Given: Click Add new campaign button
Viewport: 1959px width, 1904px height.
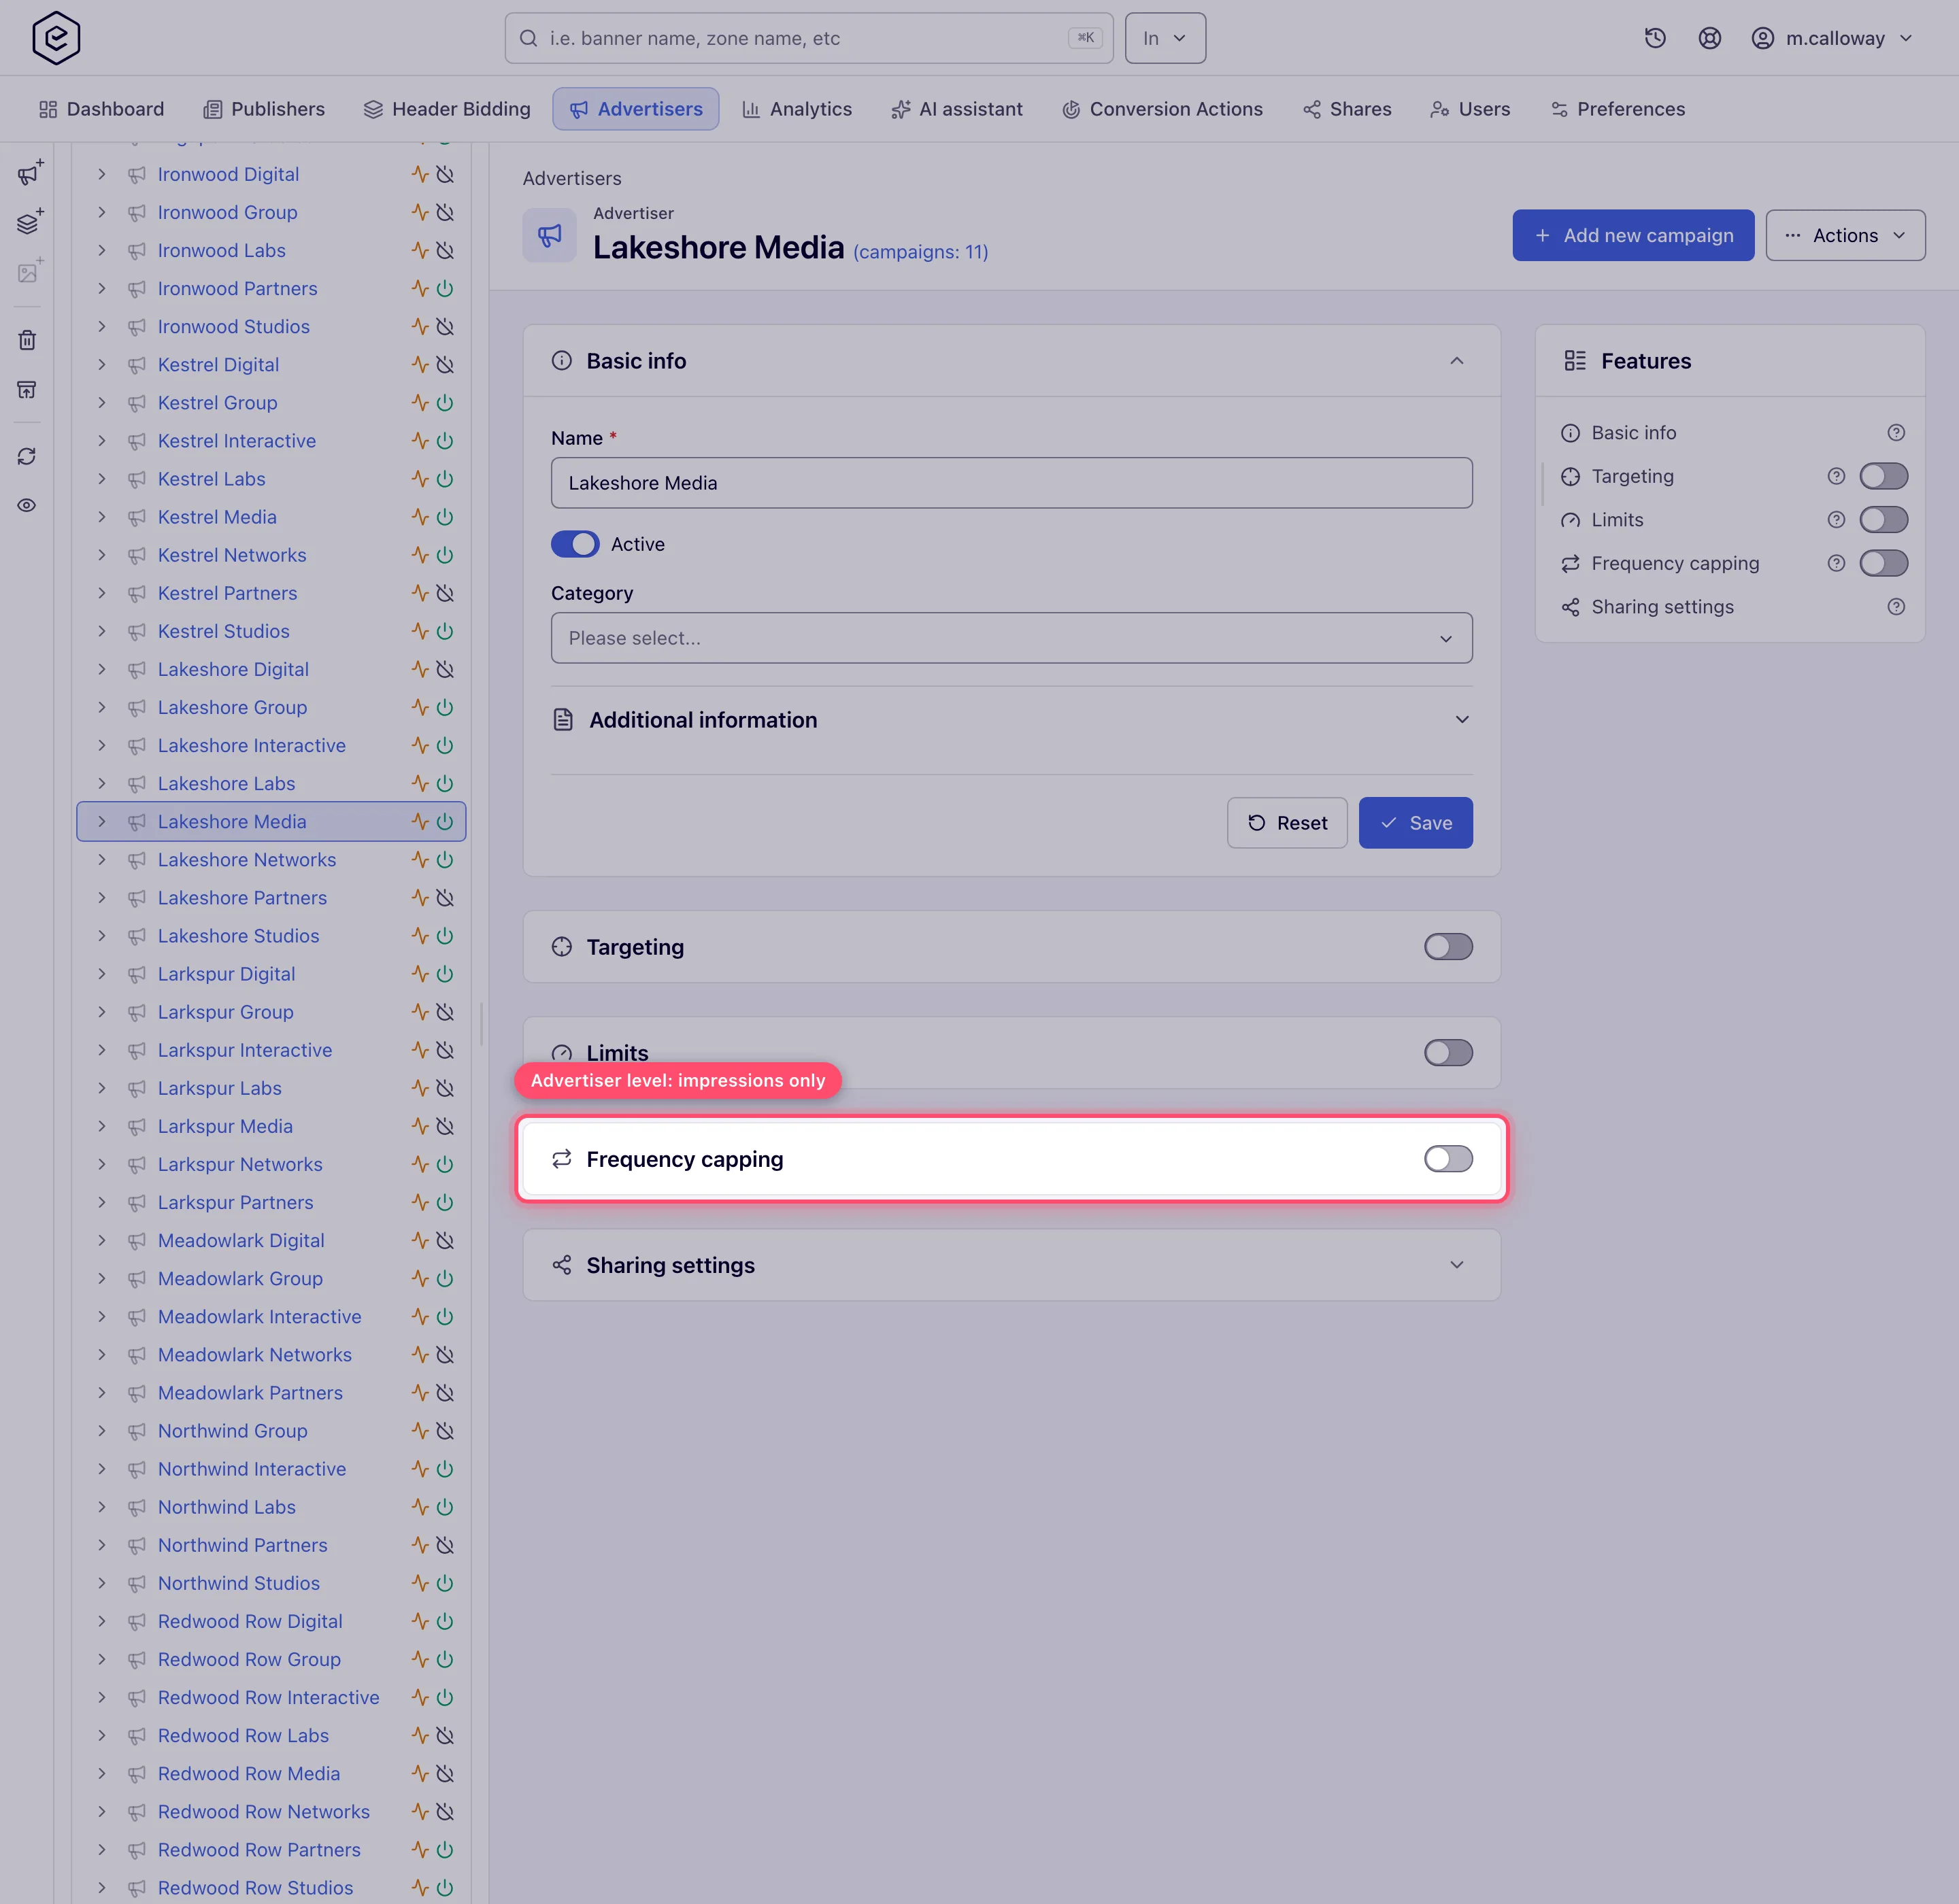Looking at the screenshot, I should tap(1632, 235).
